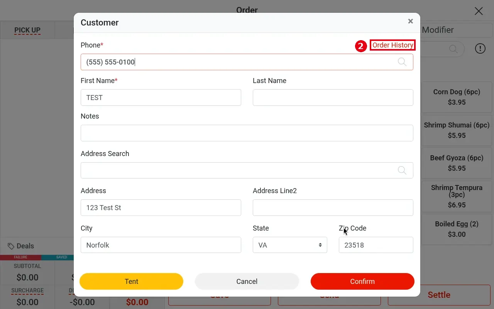Click the phone field search magnifier icon
The height and width of the screenshot is (309, 494).
coord(402,62)
